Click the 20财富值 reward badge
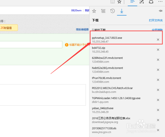Screen dimensions: 165x137 click(9, 28)
